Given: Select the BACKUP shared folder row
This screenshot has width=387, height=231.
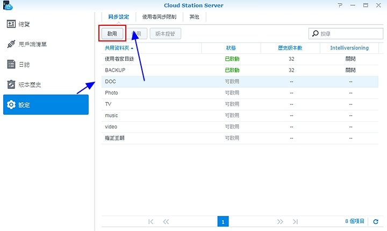Looking at the screenshot, I should [240, 70].
